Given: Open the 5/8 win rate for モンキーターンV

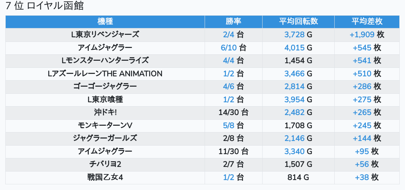Looking at the screenshot, I should point(229,125).
